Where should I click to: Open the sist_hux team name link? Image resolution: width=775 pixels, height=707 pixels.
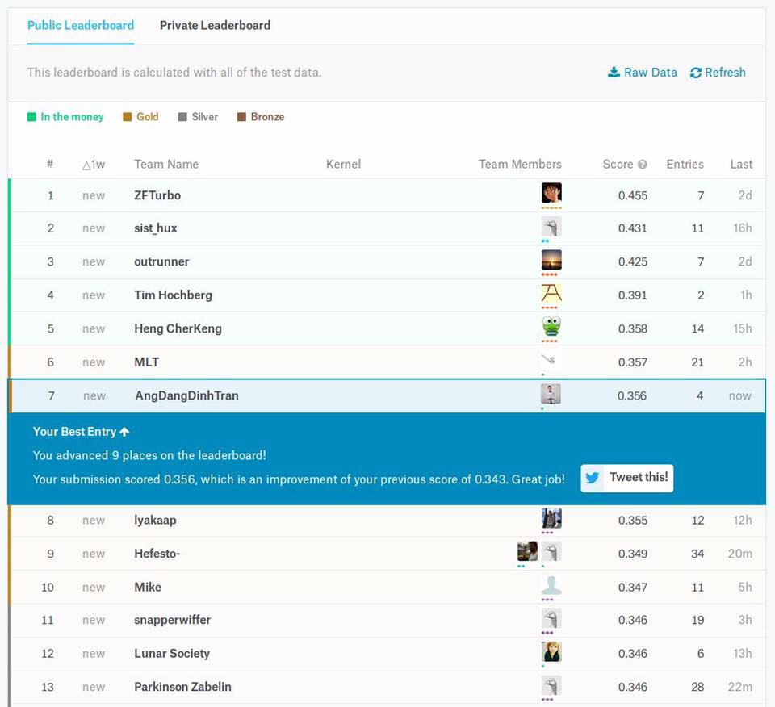(156, 228)
